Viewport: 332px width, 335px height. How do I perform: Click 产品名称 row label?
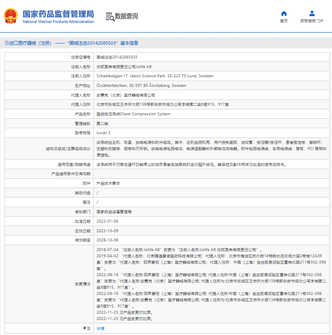pos(82,114)
